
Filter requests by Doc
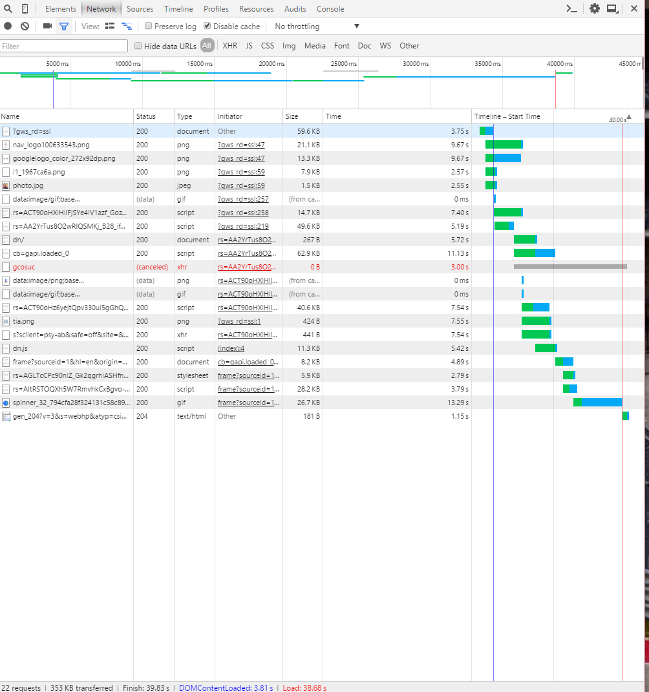[364, 45]
